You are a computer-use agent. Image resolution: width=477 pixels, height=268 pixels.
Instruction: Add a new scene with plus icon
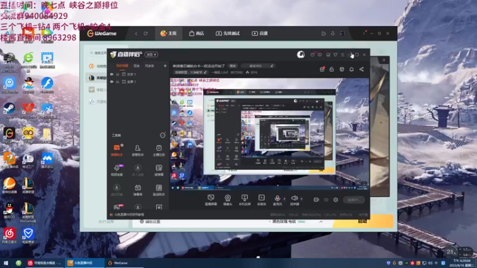pos(165,66)
